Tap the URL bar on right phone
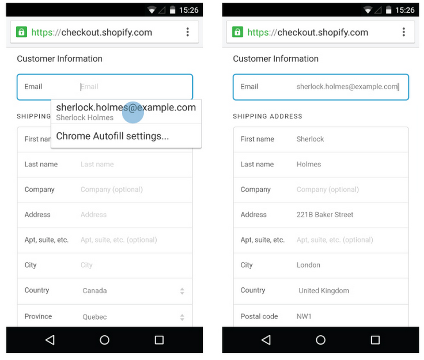Viewport: 424px width, 360px height. 321,32
